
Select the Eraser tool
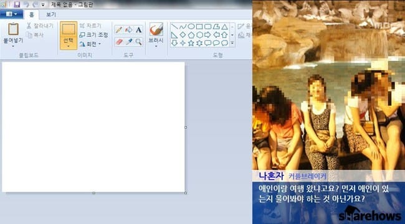pos(119,42)
